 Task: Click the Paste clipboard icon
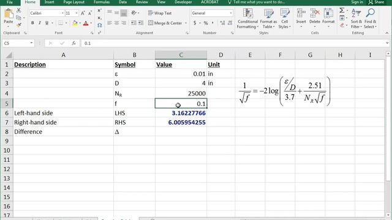[9, 14]
